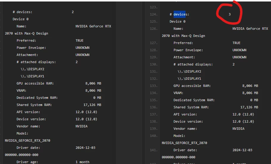
Task: Click "# attached displays:" on line 130
Action: coord(193,64)
